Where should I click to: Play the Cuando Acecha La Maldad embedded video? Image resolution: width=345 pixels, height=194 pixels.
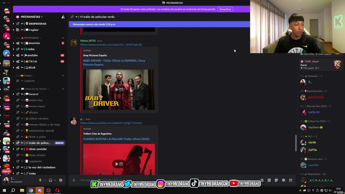tap(117, 164)
